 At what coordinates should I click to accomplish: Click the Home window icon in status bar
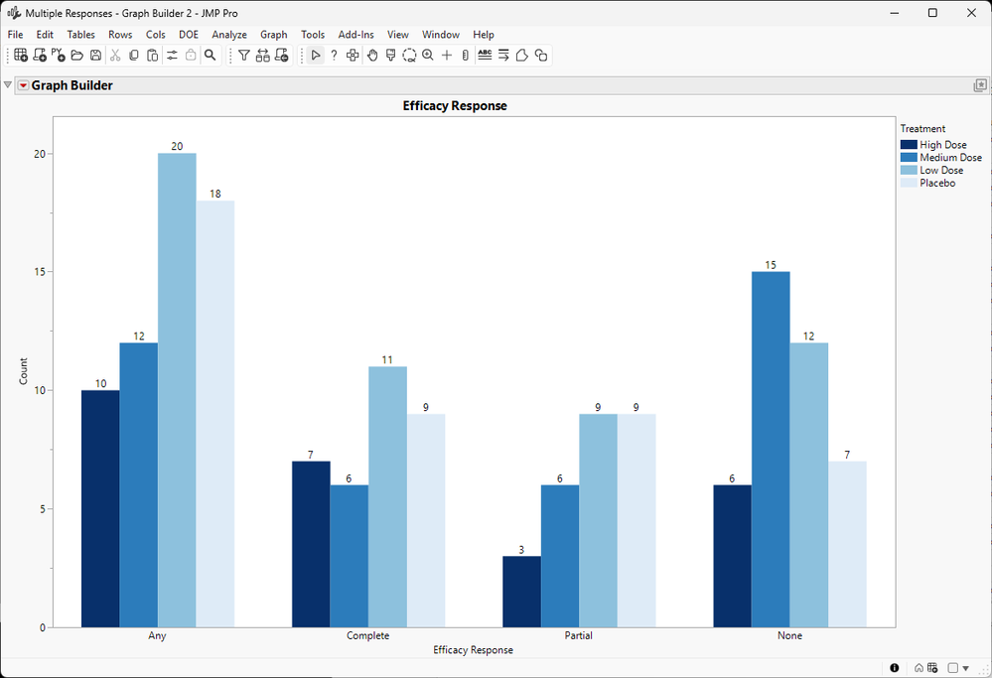[919, 668]
